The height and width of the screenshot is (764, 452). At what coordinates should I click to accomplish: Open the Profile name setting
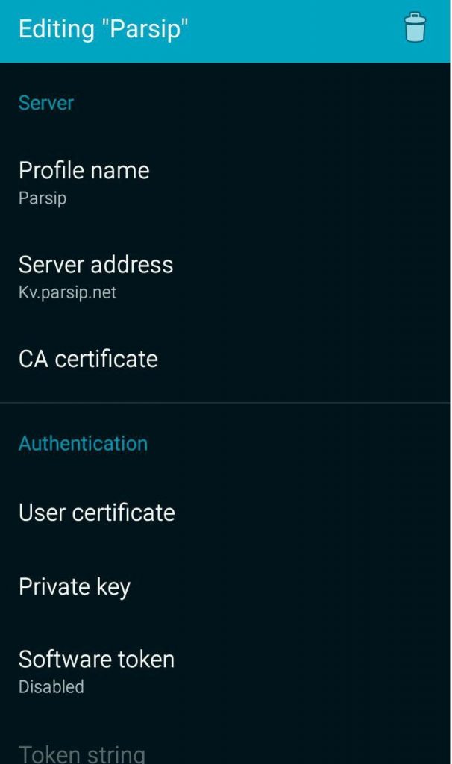(x=84, y=171)
